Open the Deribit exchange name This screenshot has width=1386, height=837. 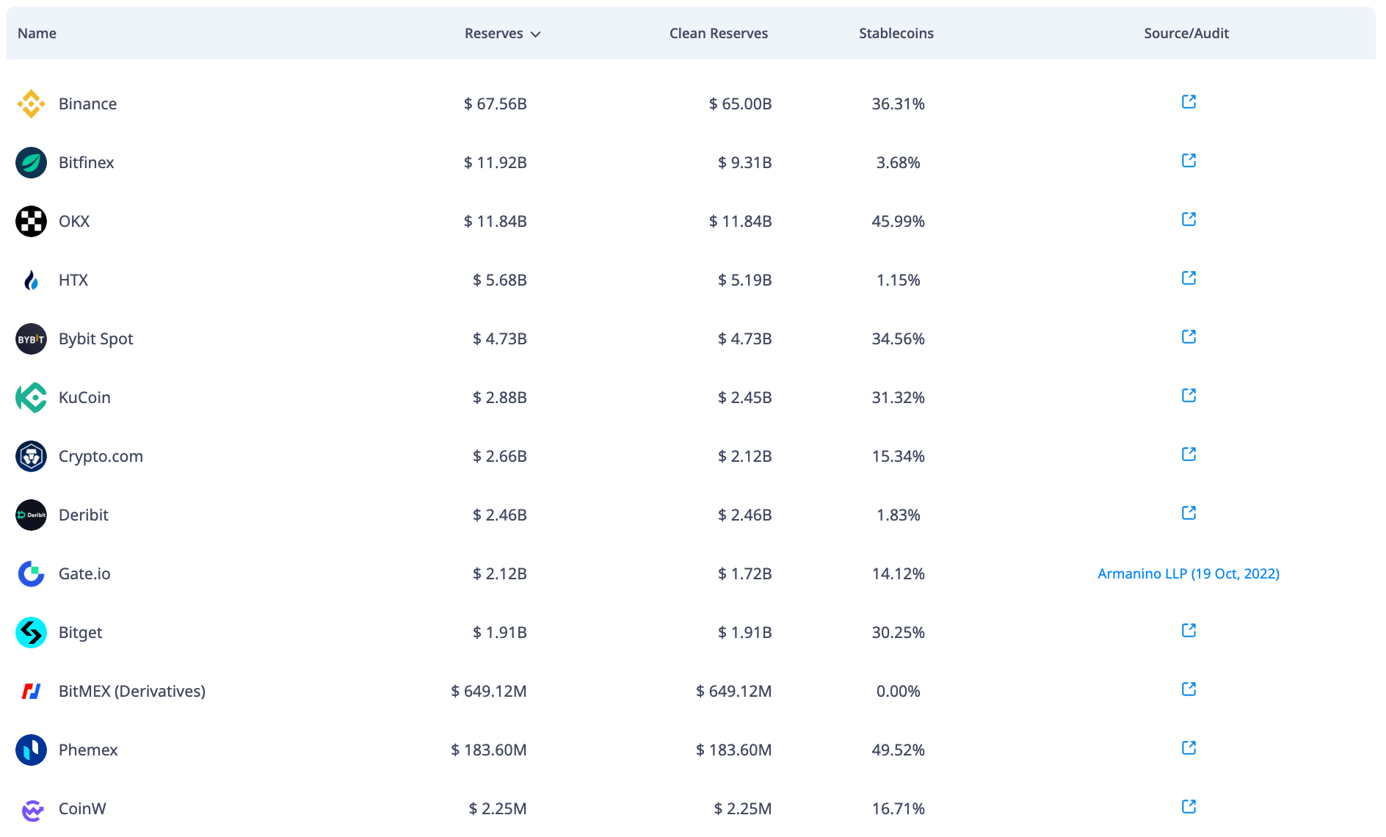point(84,515)
